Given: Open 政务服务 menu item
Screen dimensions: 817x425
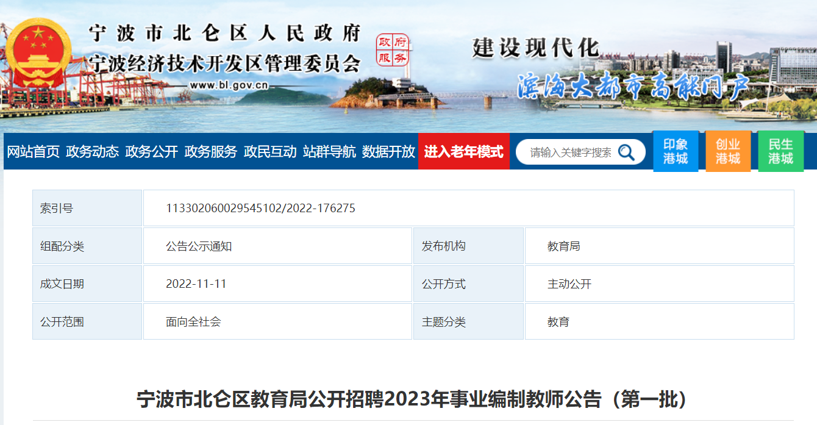Looking at the screenshot, I should point(210,152).
